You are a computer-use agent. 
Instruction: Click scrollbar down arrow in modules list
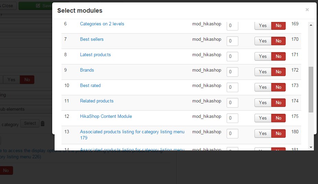click(311, 147)
